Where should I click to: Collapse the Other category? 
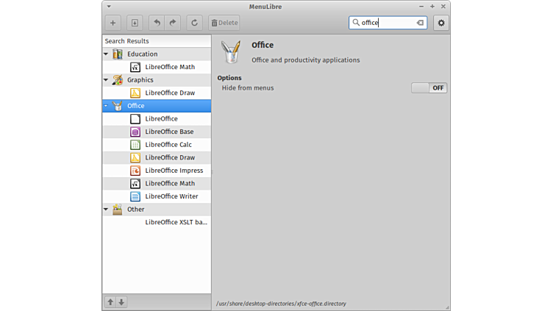click(x=106, y=209)
